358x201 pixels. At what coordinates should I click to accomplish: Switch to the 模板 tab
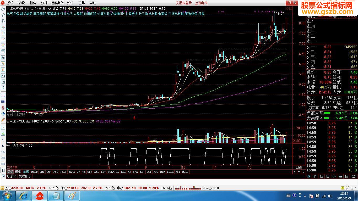click(18, 172)
